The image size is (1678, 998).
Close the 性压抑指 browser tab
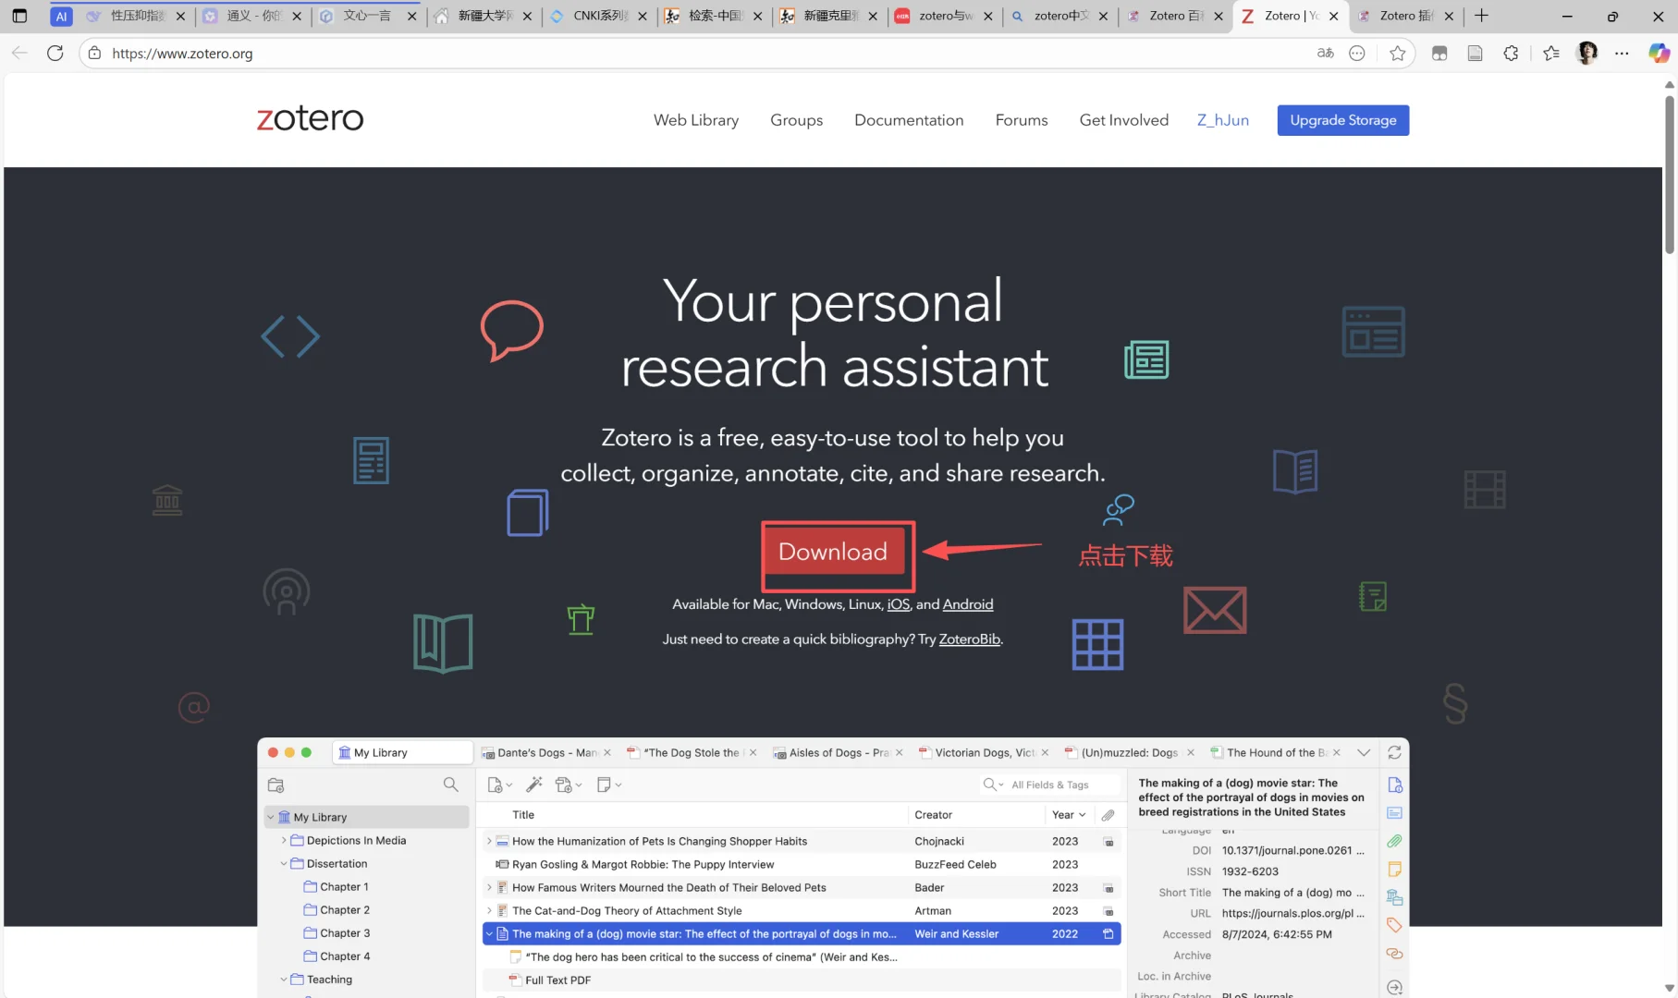pos(180,16)
